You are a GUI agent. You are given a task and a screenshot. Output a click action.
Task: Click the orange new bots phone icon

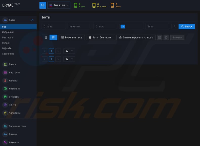[x=112, y=5]
